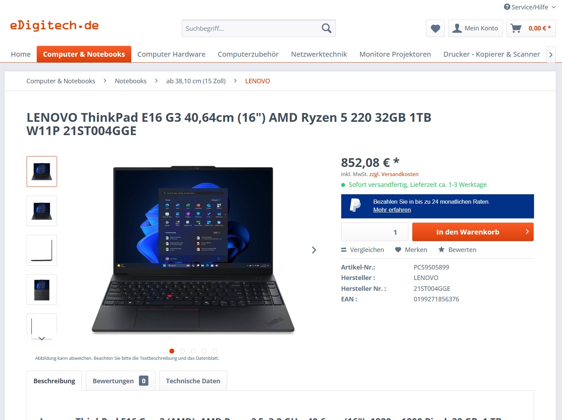Show more navigation categories arrow

551,55
